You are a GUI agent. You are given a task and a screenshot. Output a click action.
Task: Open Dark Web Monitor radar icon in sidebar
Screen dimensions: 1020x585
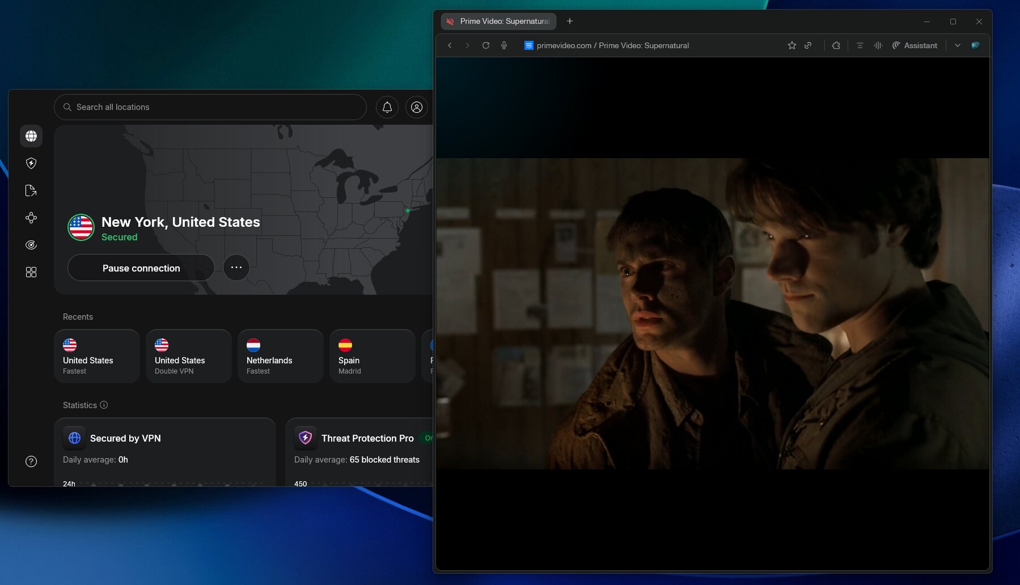31,245
